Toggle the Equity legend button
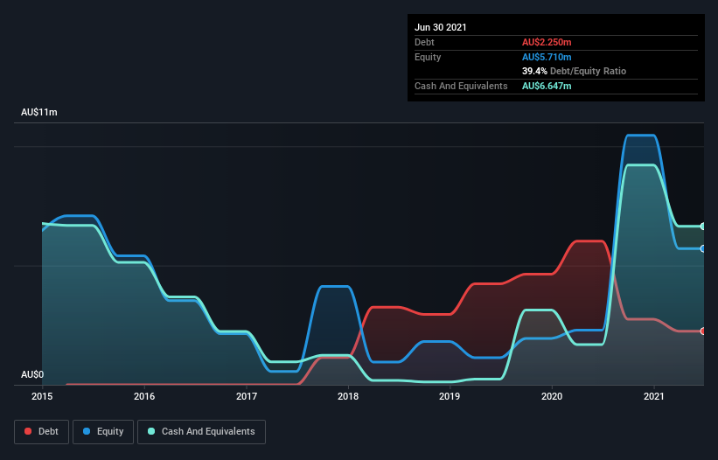 pyautogui.click(x=103, y=432)
